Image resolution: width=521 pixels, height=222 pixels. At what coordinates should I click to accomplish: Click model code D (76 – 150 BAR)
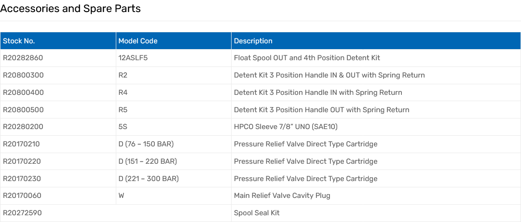point(146,144)
